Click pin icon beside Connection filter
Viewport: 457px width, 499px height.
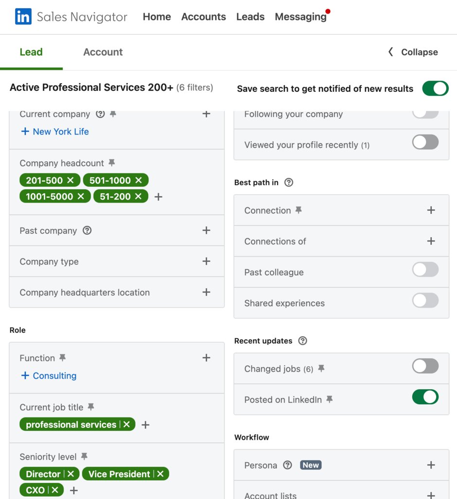coord(299,210)
